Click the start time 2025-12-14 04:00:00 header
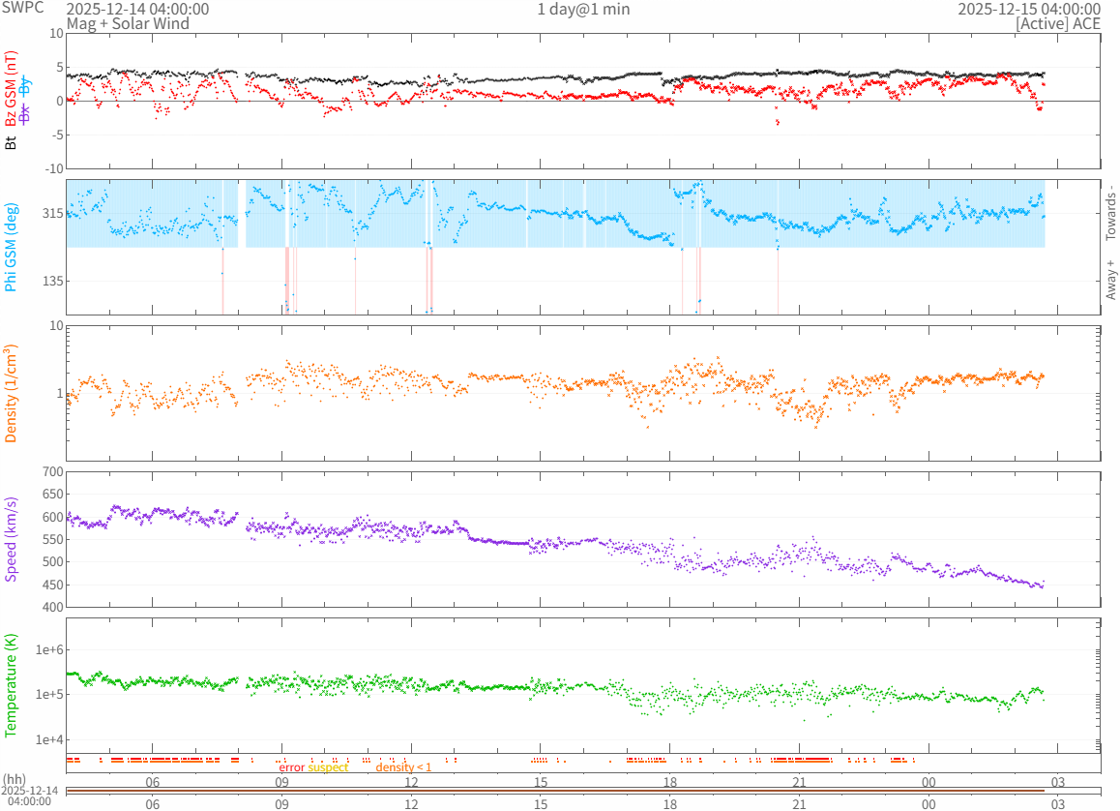 click(137, 9)
